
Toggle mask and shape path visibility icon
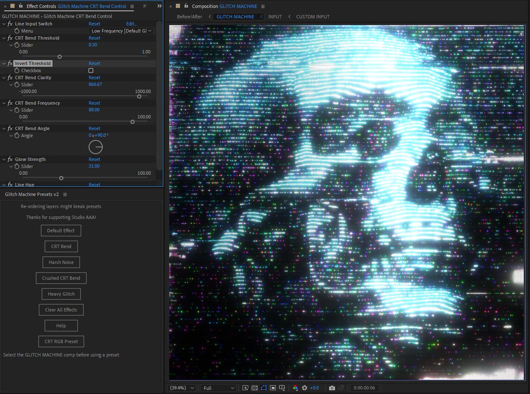pyautogui.click(x=264, y=388)
